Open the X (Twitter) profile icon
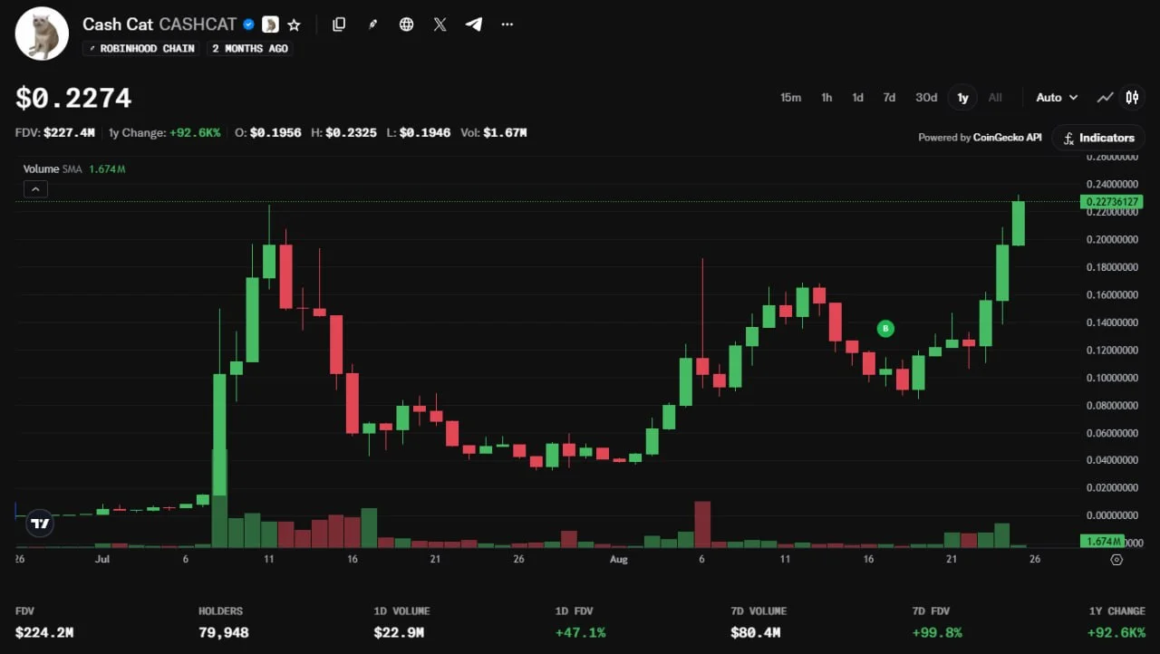1160x654 pixels. coord(440,24)
